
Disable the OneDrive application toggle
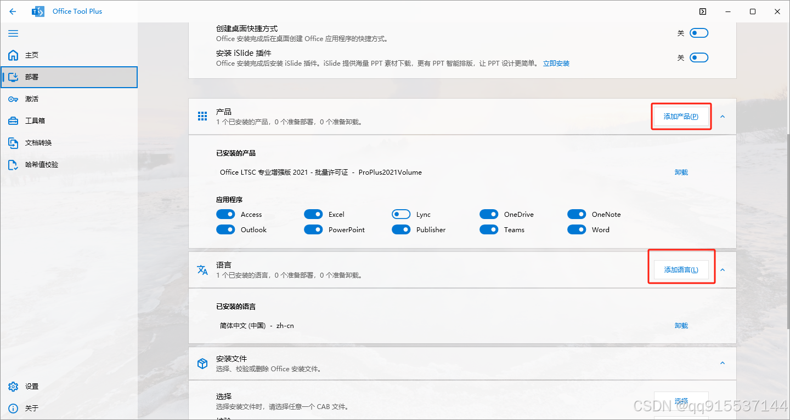point(489,214)
